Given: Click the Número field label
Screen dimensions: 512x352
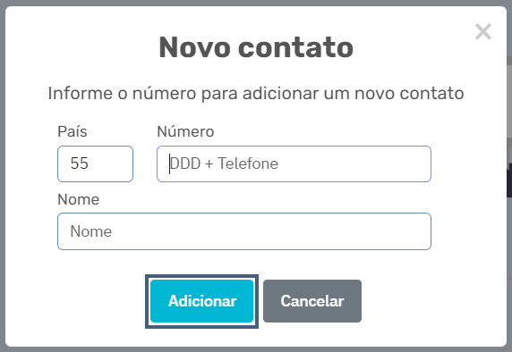Looking at the screenshot, I should pyautogui.click(x=185, y=131).
